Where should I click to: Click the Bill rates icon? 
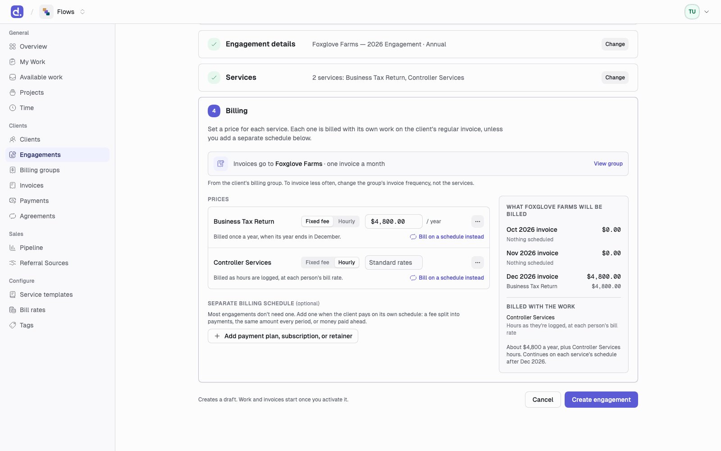coord(13,310)
